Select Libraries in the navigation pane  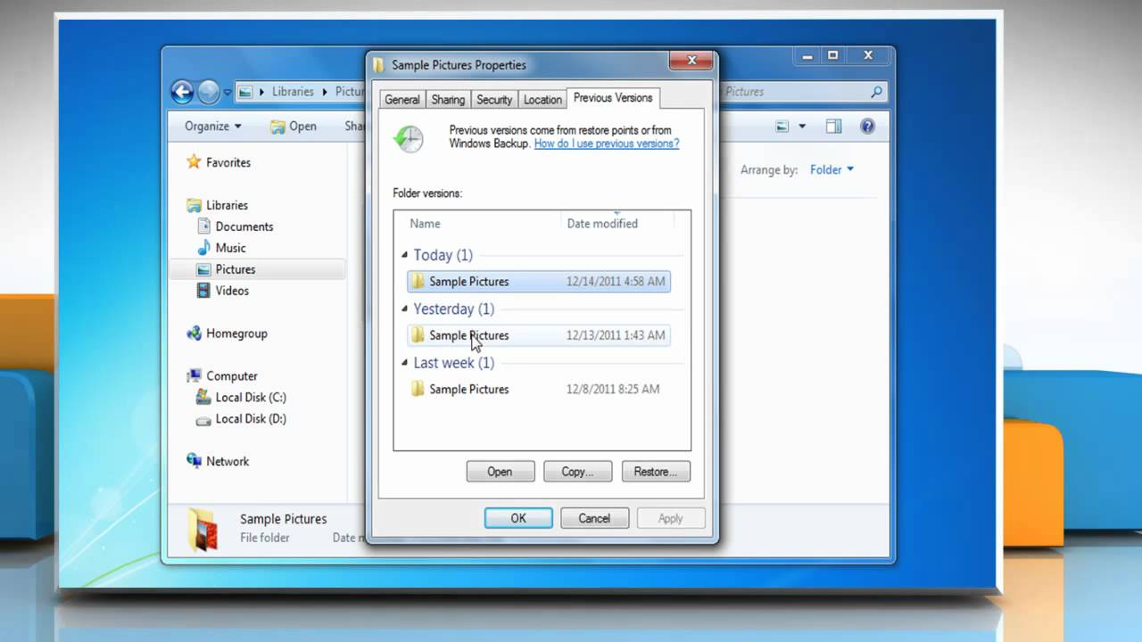pos(227,205)
